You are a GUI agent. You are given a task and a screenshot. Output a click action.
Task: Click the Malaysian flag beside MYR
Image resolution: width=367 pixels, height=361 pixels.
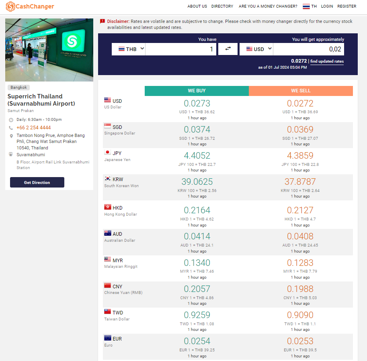coord(107,260)
